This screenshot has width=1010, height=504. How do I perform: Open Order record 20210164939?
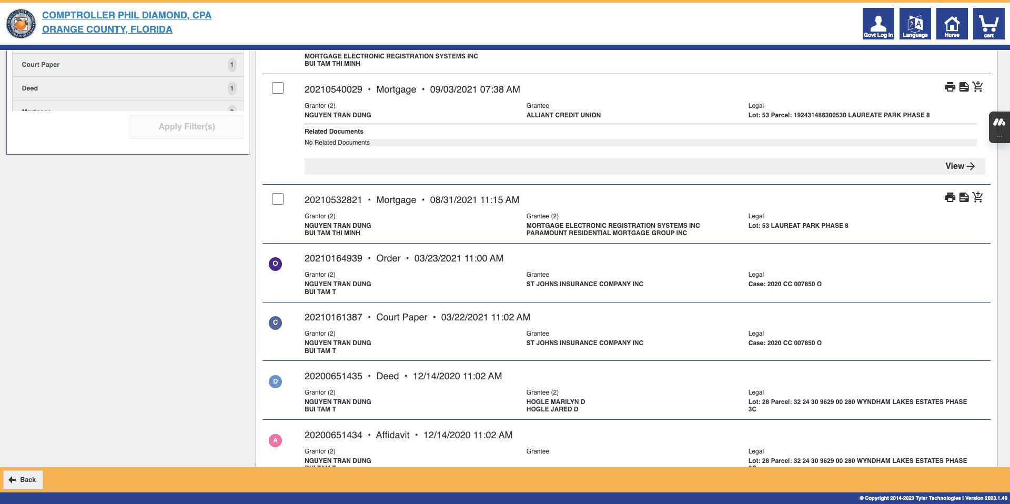[x=404, y=258]
